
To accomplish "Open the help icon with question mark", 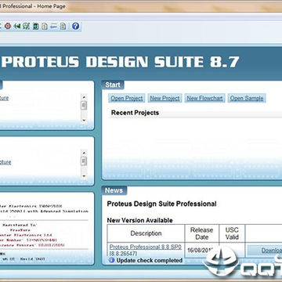I will pos(75,26).
